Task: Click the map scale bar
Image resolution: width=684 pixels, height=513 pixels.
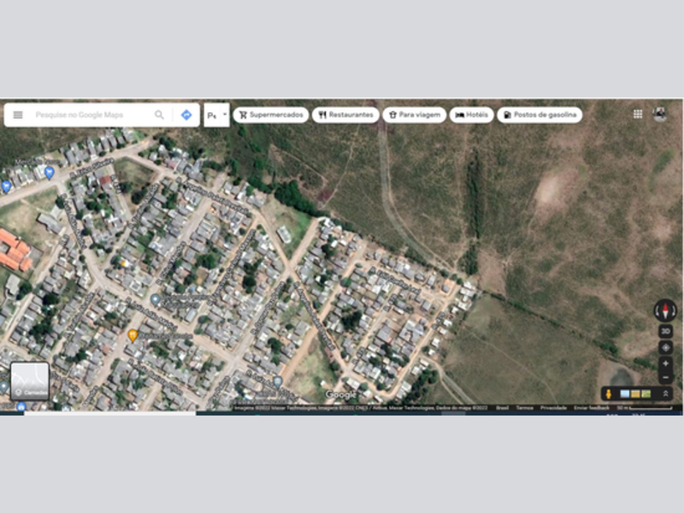Action: [x=645, y=409]
